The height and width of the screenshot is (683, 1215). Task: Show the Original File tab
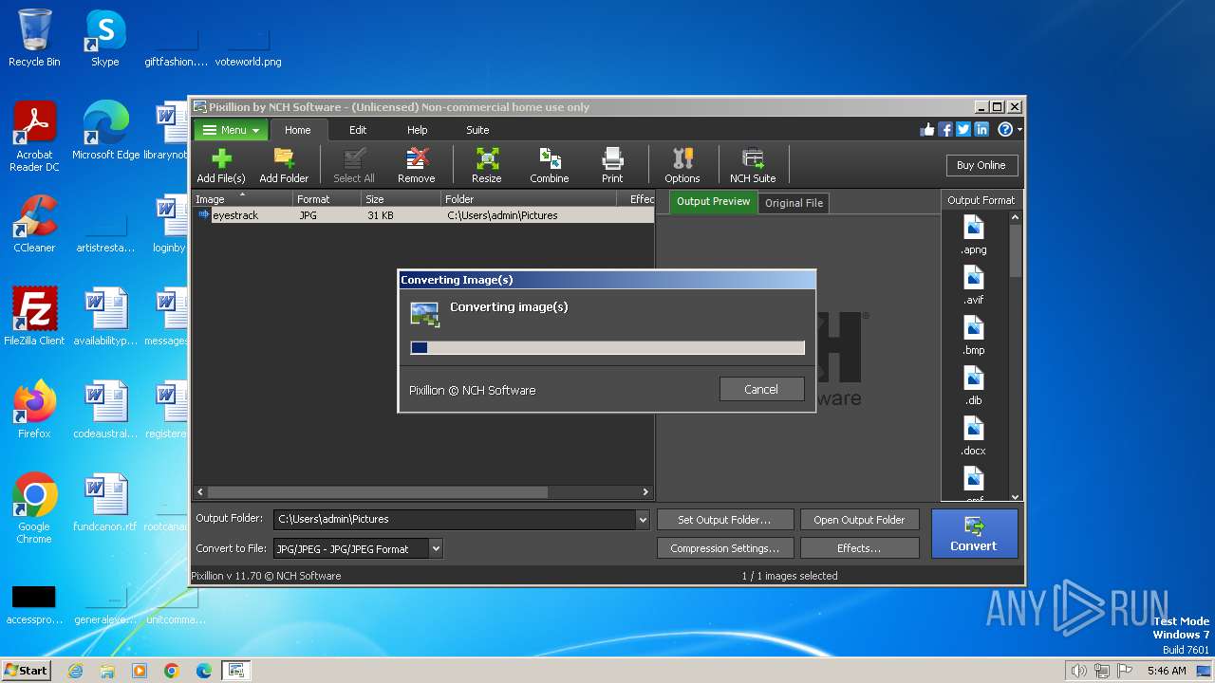pos(794,203)
